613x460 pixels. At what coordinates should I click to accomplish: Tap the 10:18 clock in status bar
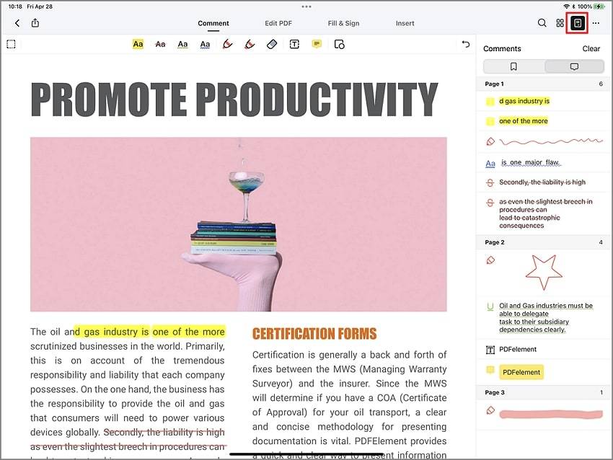(x=15, y=6)
